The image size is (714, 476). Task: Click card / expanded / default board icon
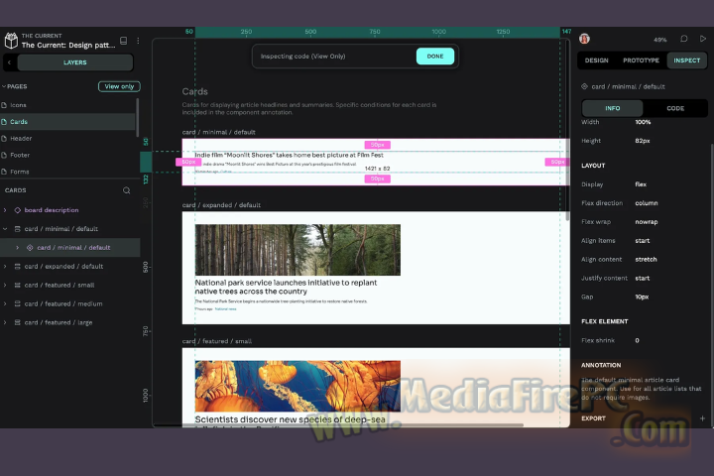pyautogui.click(x=17, y=266)
